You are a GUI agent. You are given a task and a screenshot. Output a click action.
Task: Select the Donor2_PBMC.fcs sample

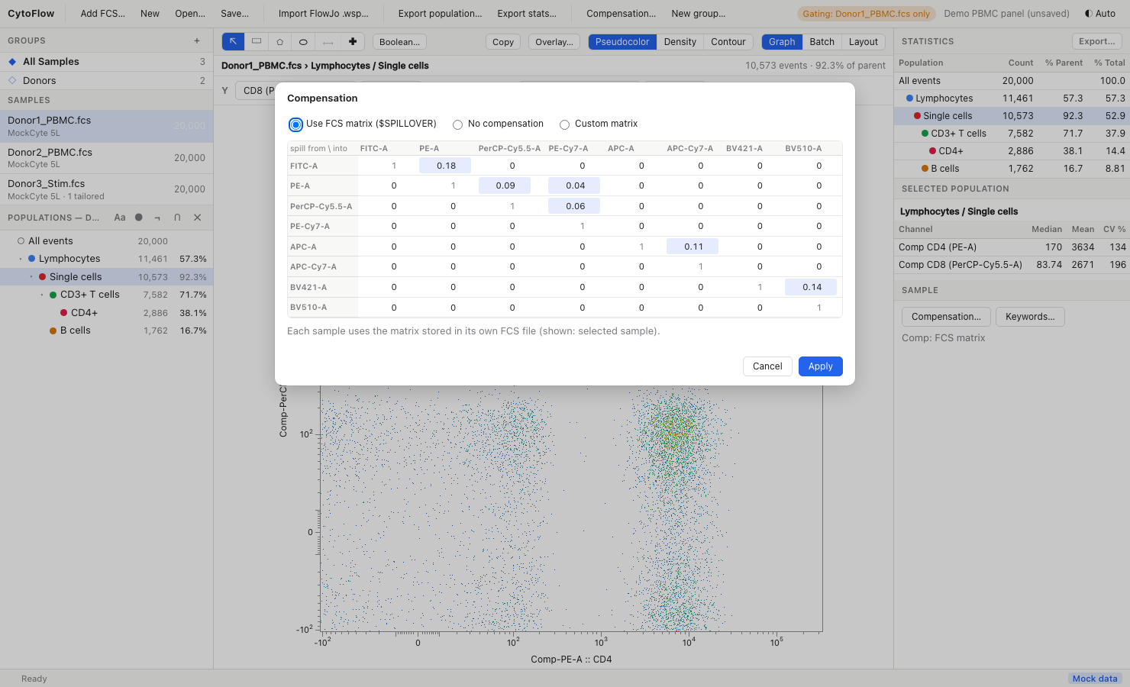point(107,158)
